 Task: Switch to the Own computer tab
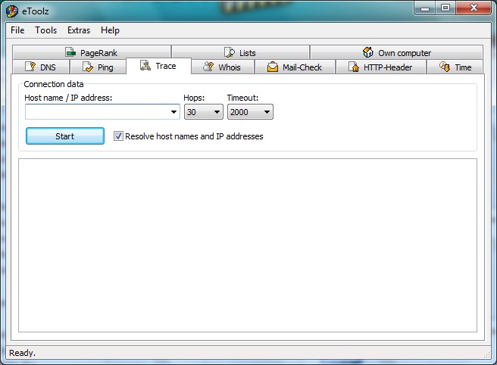[396, 52]
